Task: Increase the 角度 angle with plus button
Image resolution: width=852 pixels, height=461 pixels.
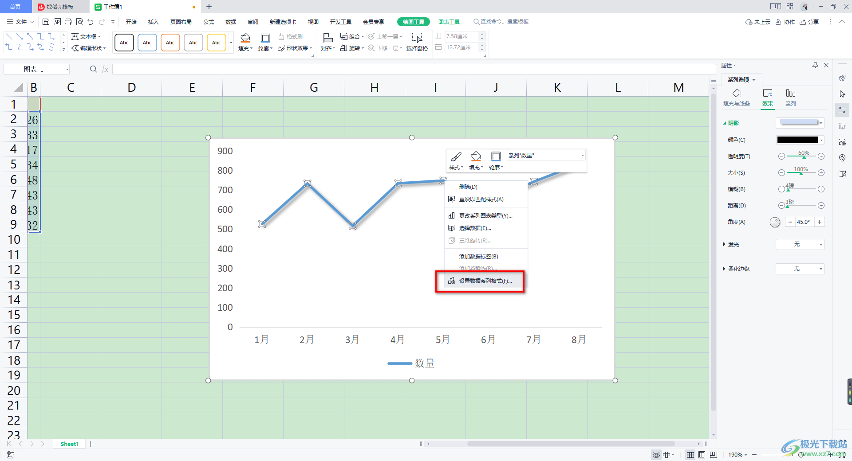Action: coord(820,222)
